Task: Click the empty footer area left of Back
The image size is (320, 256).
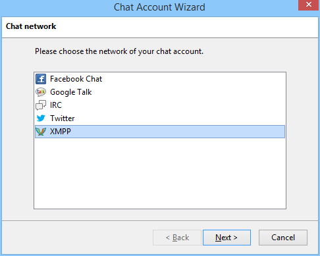Action: pos(77,238)
